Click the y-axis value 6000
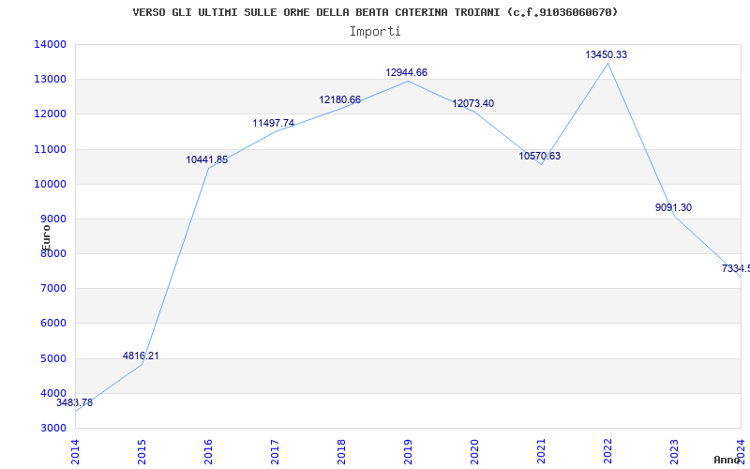Image resolution: width=750 pixels, height=469 pixels. click(x=52, y=324)
